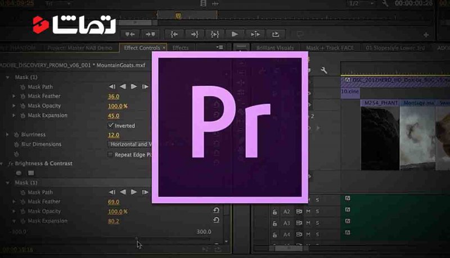The height and width of the screenshot is (258, 450).
Task: Click the Blurriness value 12.0
Action: pos(113,135)
